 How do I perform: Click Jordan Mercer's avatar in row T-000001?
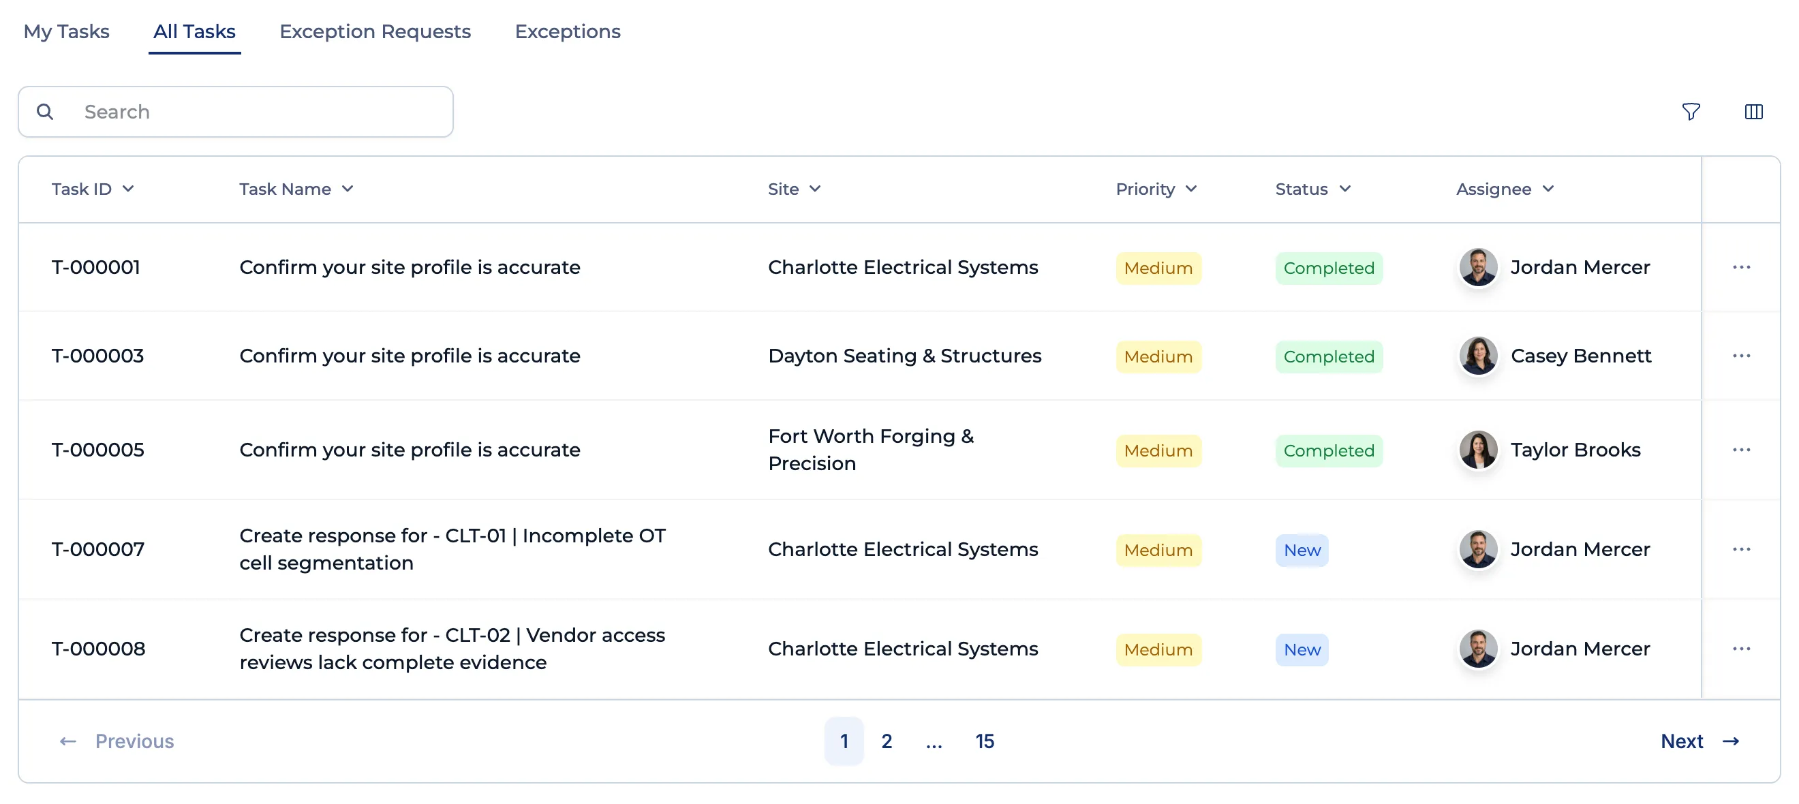tap(1478, 267)
